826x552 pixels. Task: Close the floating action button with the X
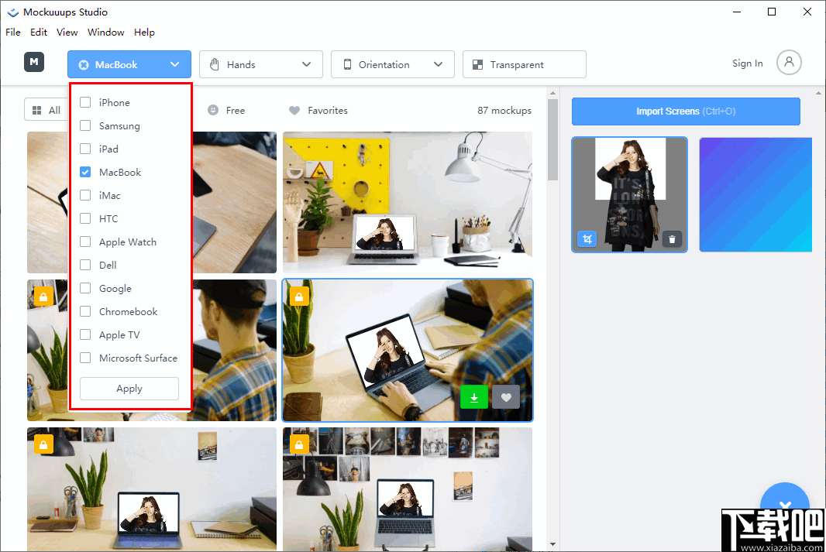pyautogui.click(x=785, y=504)
